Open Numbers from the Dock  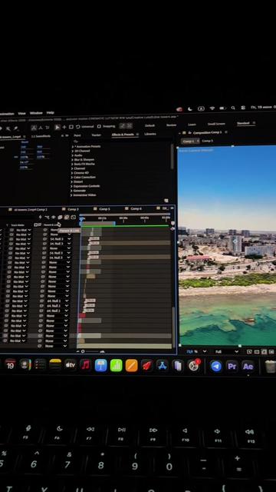[116, 366]
